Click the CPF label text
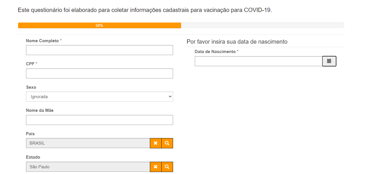This screenshot has width=373, height=174. [x=30, y=64]
